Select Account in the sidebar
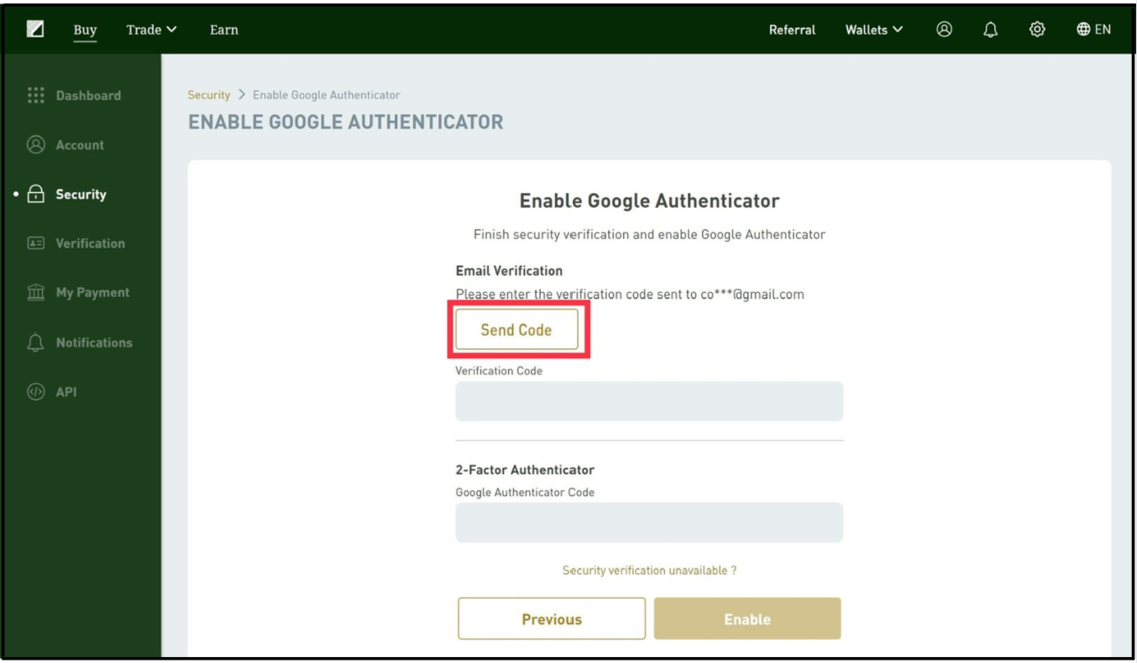This screenshot has height=663, width=1137. (x=80, y=145)
